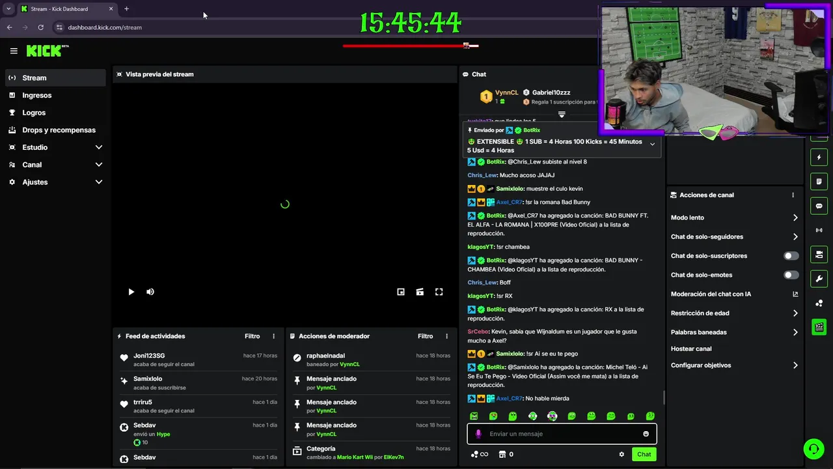This screenshot has height=469, width=833.
Task: Open the notes page icon in the right sidebar
Action: point(819,182)
